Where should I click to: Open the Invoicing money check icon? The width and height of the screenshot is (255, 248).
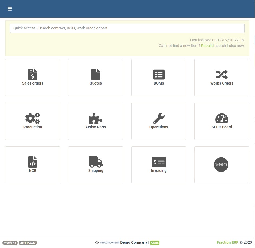159,162
